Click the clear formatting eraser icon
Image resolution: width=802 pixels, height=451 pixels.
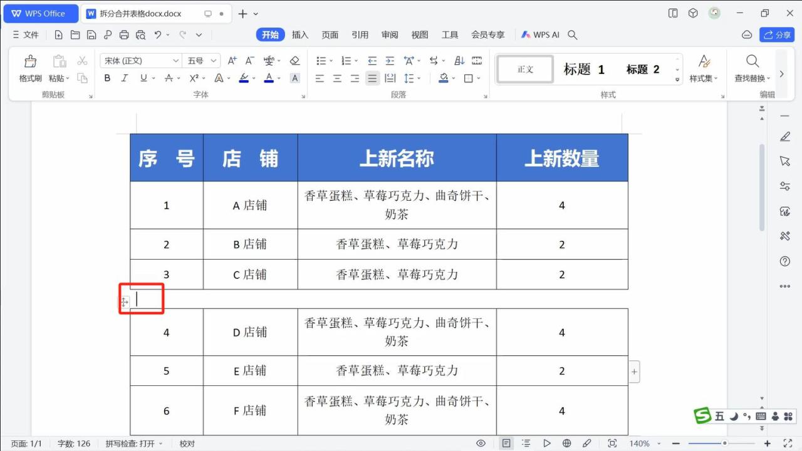294,61
